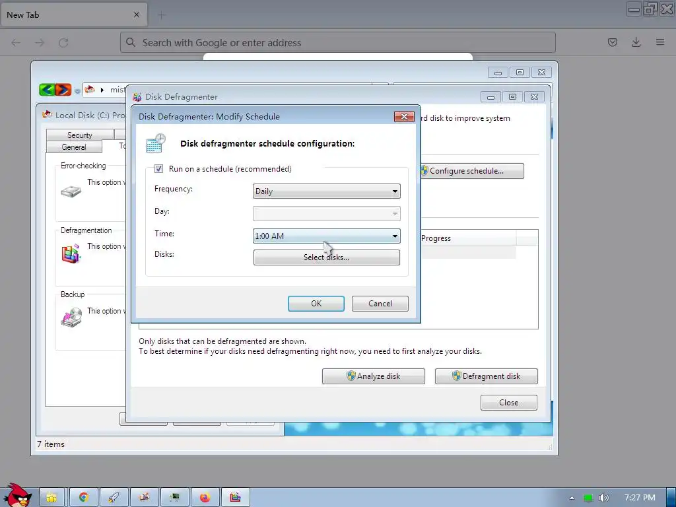Image resolution: width=676 pixels, height=507 pixels.
Task: Click the monitor taskbar icon
Action: coord(174,498)
